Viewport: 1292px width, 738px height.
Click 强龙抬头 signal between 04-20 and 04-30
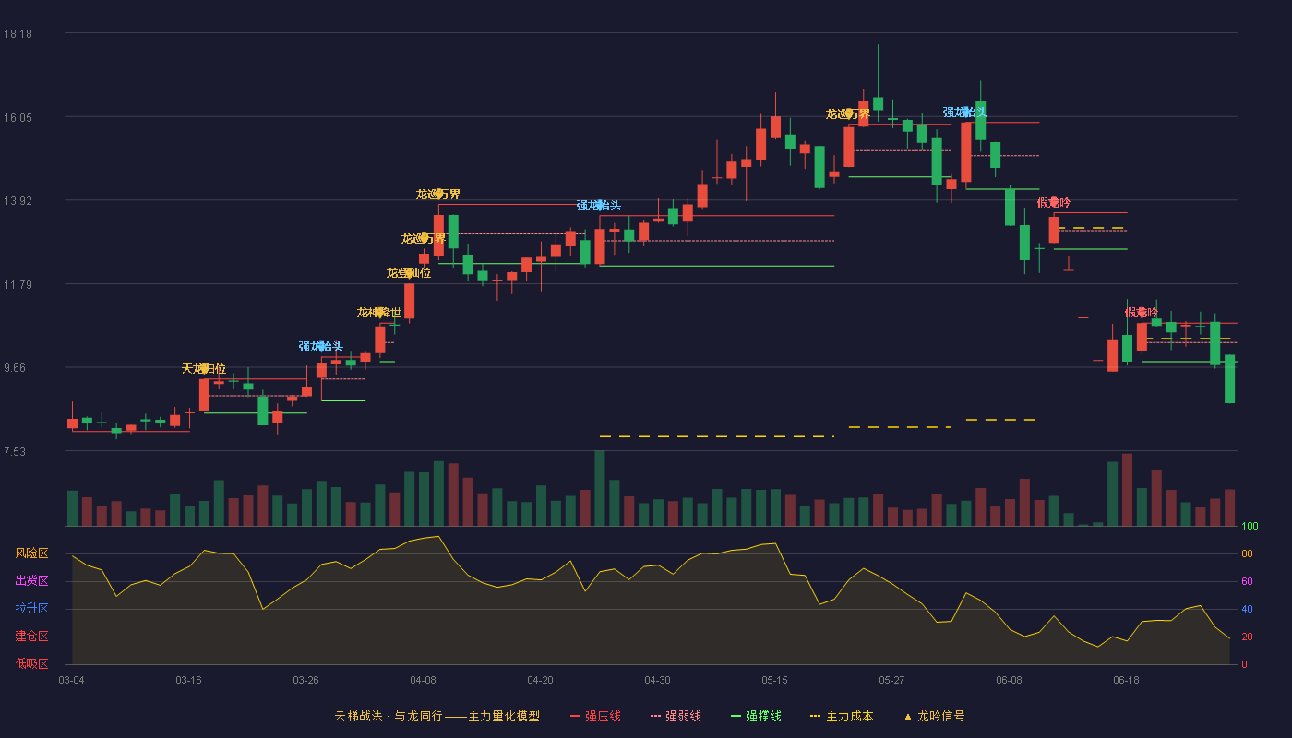coord(599,206)
